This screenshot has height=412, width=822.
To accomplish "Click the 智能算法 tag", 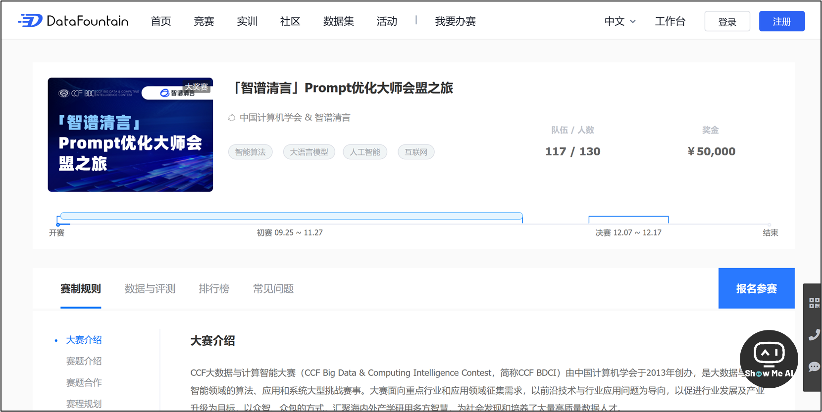I will tap(251, 152).
